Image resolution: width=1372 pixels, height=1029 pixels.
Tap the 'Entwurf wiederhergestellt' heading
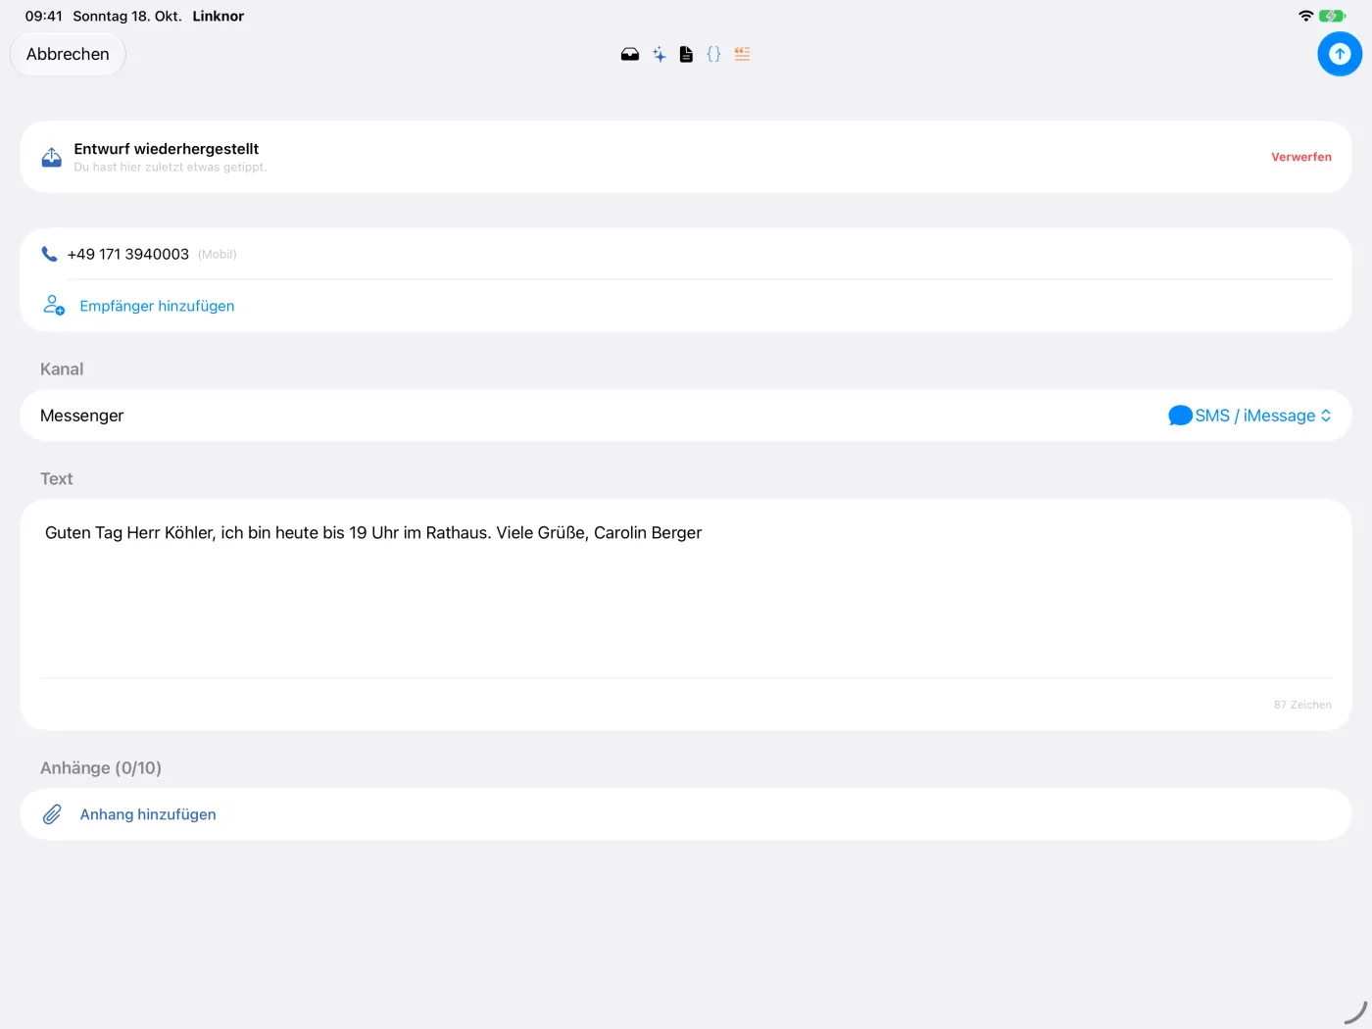click(x=167, y=149)
